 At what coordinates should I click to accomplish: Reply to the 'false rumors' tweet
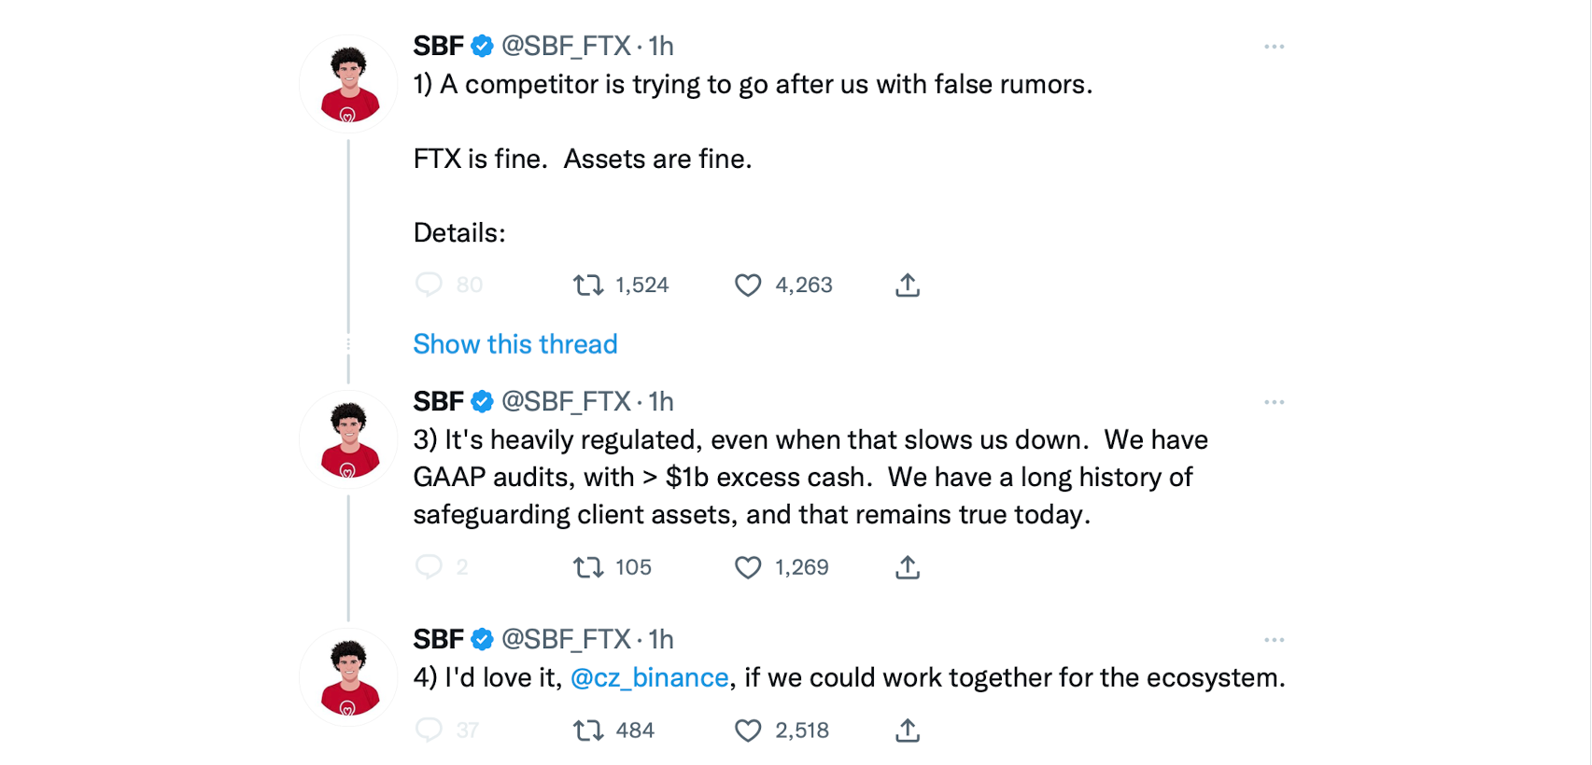coord(429,285)
